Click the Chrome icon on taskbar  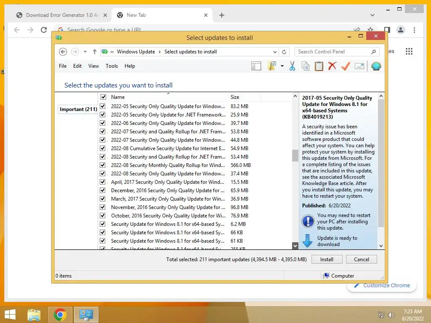click(x=60, y=315)
